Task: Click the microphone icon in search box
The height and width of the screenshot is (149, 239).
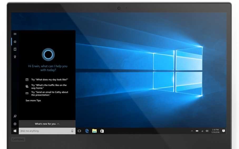Action: point(72,131)
